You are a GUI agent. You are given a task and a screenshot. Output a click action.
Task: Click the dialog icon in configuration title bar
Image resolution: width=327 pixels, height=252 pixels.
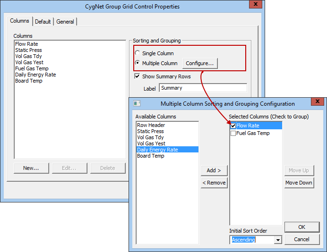pyautogui.click(x=137, y=103)
